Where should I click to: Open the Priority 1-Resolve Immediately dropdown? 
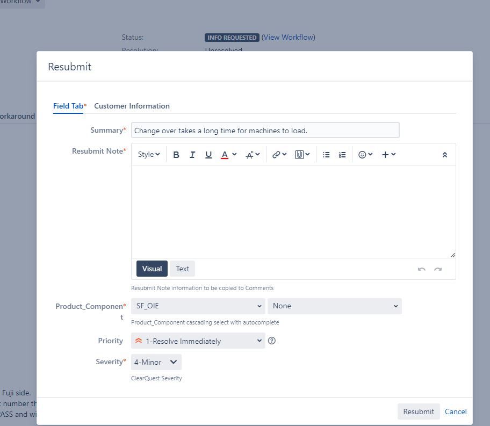pos(198,341)
